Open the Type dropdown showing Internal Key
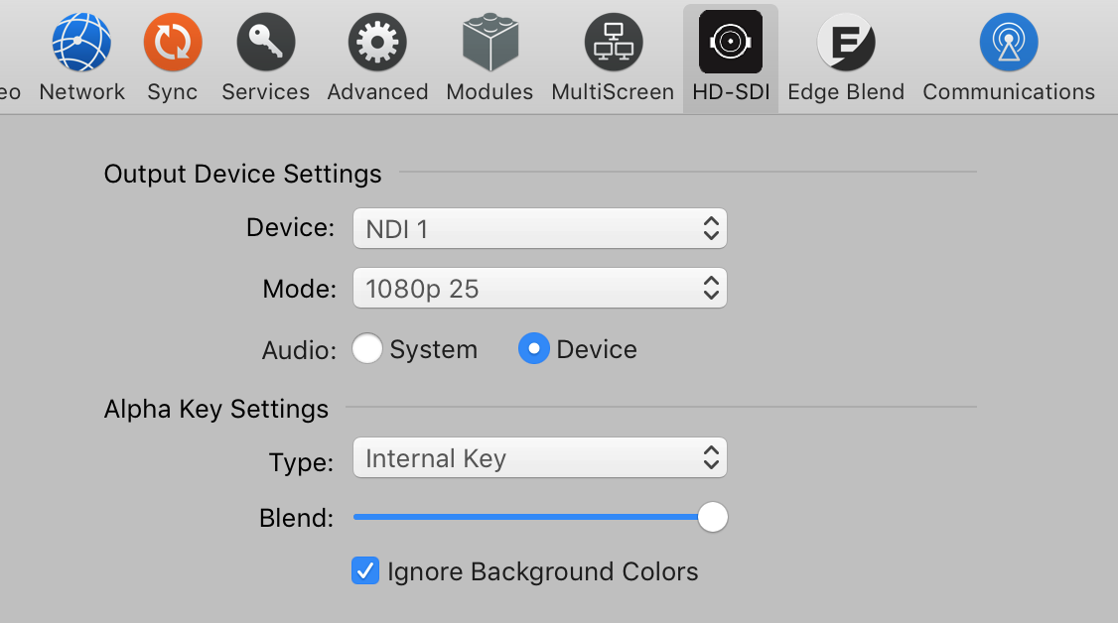This screenshot has width=1118, height=623. (539, 458)
